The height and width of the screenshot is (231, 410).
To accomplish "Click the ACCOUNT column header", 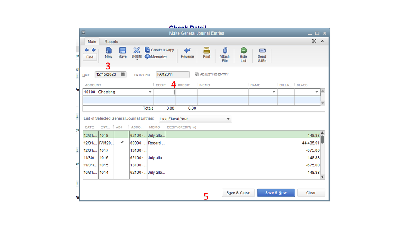I will coord(93,85).
